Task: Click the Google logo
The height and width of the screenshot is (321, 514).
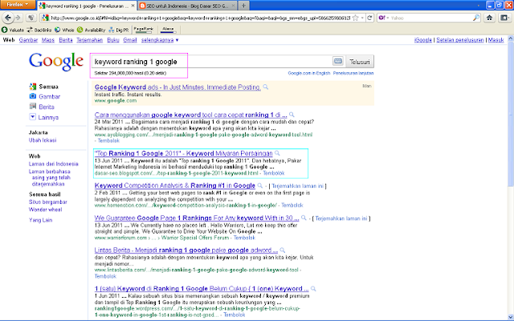Action: click(x=56, y=61)
